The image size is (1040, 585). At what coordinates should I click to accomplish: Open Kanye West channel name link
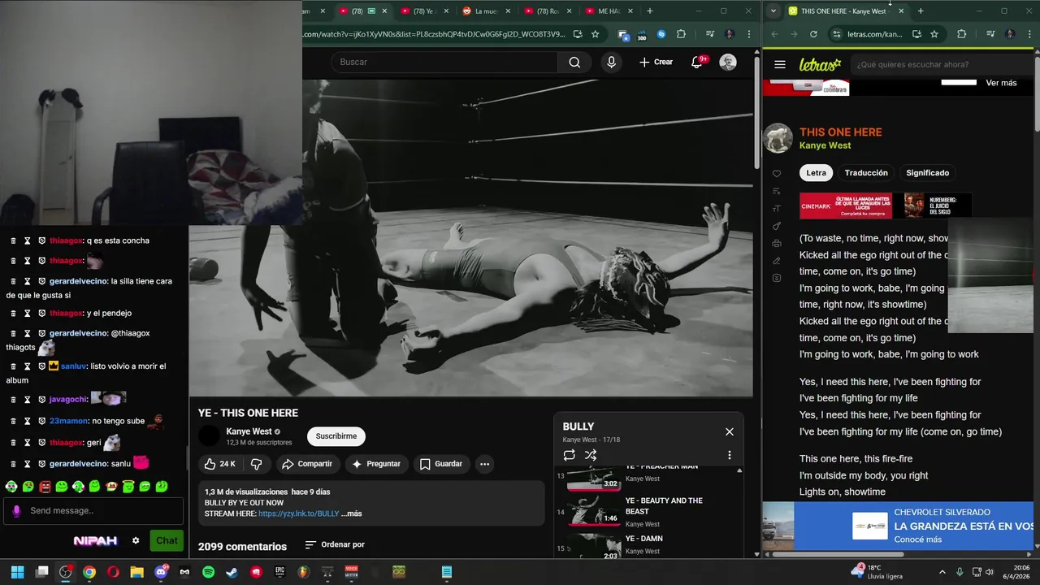[x=249, y=431]
